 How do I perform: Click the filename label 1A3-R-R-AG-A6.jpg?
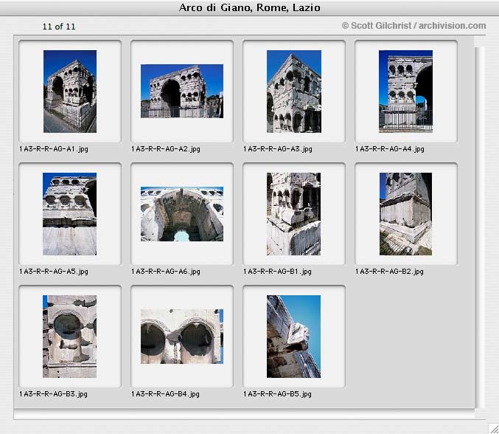166,272
